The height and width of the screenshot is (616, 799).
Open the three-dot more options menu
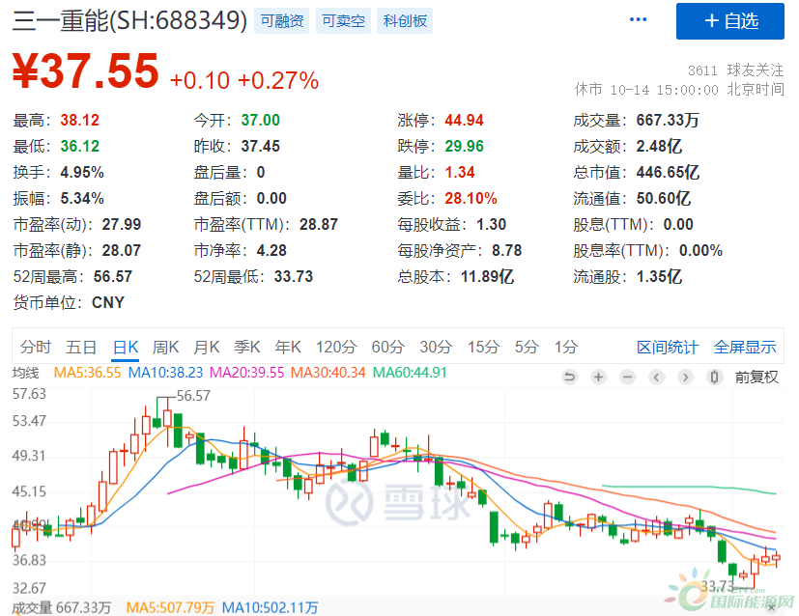[638, 20]
